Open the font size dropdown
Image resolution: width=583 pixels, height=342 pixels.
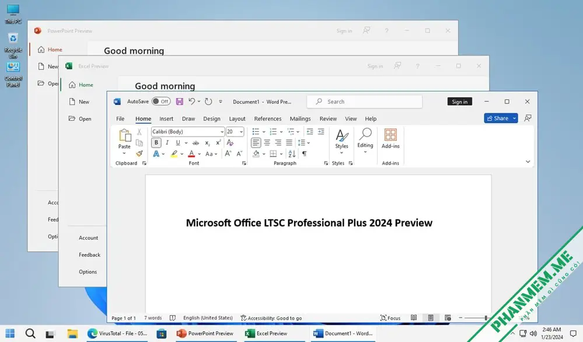pyautogui.click(x=241, y=131)
